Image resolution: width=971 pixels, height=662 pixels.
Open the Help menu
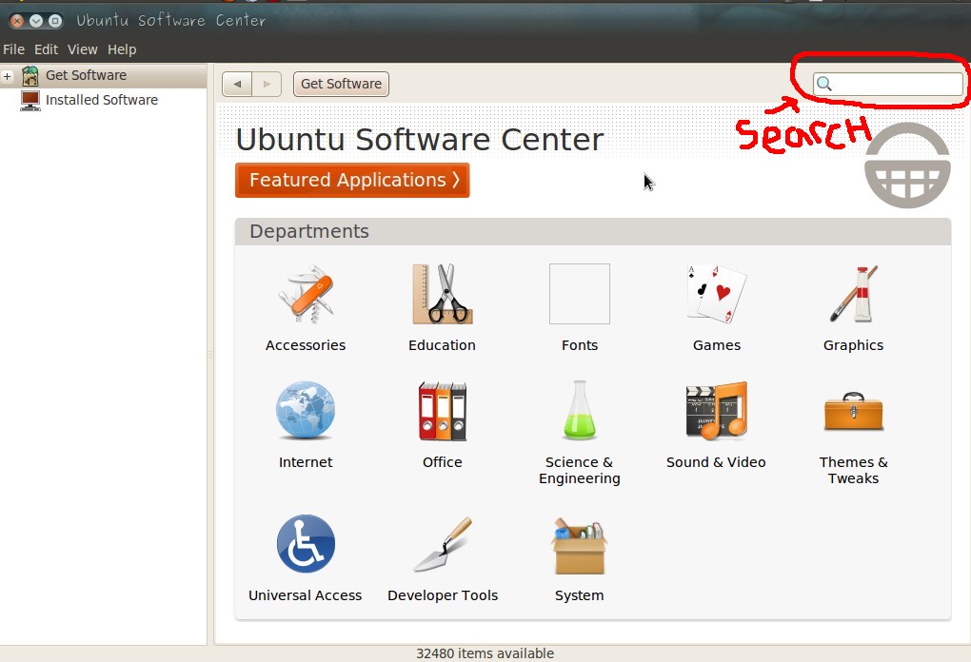click(x=122, y=49)
